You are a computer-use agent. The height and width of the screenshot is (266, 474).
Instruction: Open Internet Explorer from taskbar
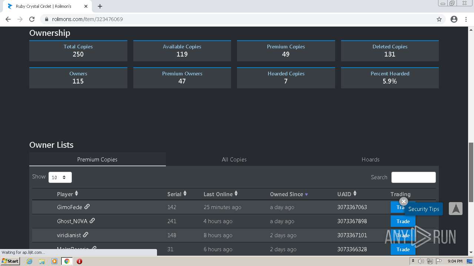30,261
